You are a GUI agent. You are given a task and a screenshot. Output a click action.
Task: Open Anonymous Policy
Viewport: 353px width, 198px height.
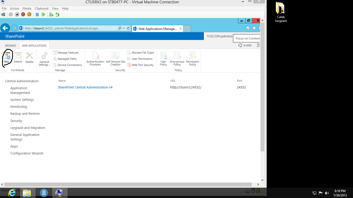[x=177, y=59]
